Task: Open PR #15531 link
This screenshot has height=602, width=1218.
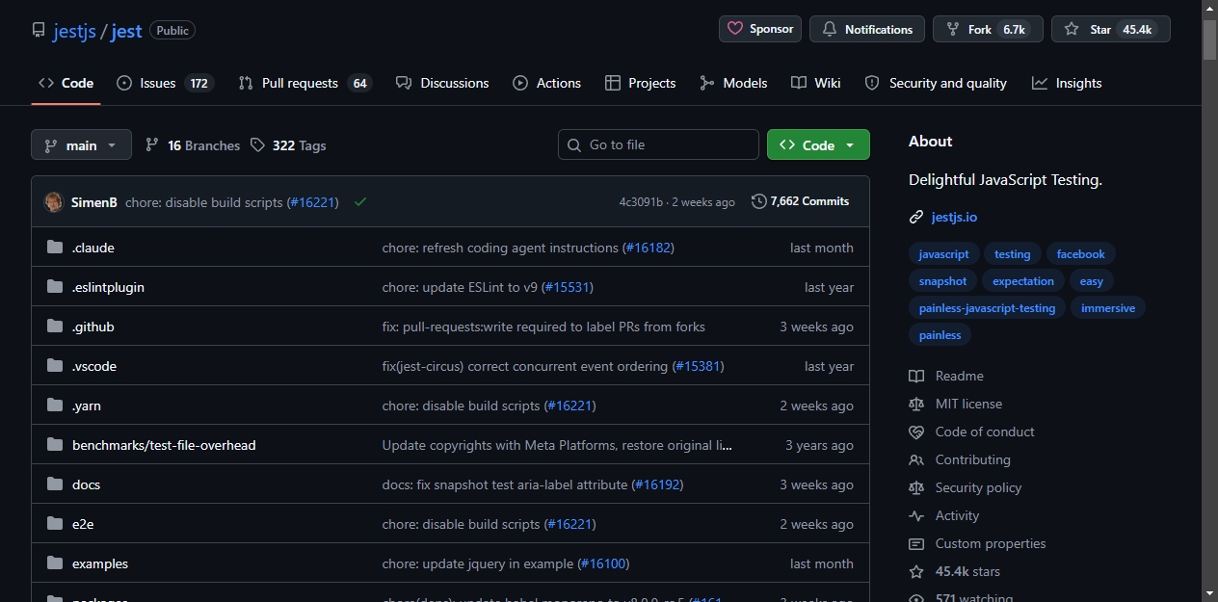Action: pos(568,287)
